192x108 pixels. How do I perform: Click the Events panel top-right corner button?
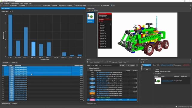[x=138, y=60]
